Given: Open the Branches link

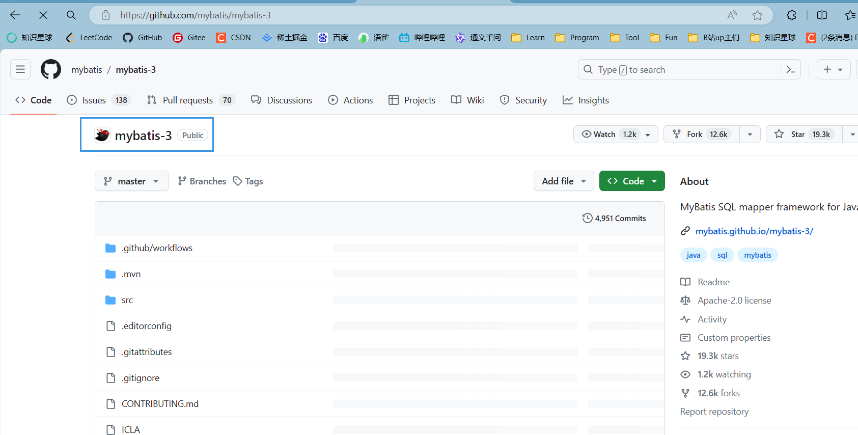Looking at the screenshot, I should [202, 181].
